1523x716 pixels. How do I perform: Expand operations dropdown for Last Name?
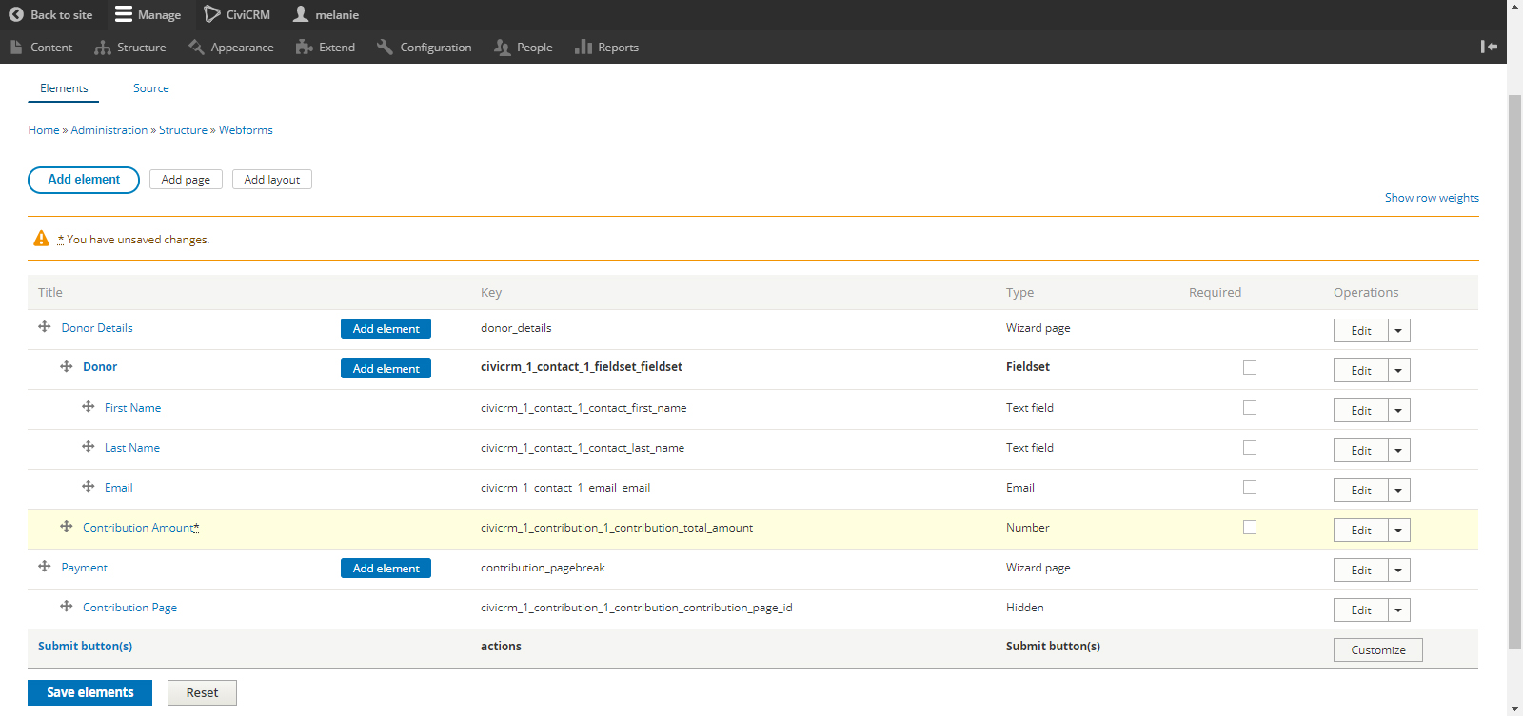tap(1398, 451)
